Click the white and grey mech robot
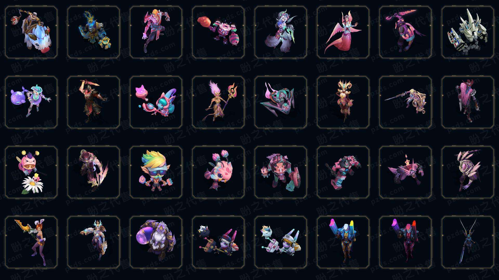Image resolution: width=499 pixels, height=280 pixels. [468, 32]
